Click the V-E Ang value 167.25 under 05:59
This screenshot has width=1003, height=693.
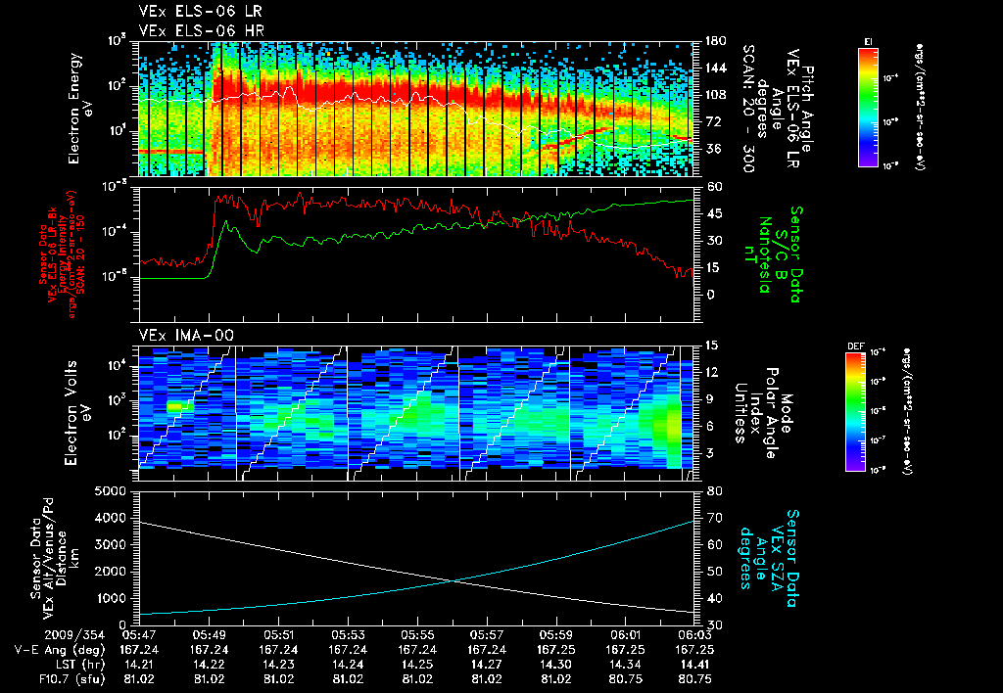[x=556, y=650]
